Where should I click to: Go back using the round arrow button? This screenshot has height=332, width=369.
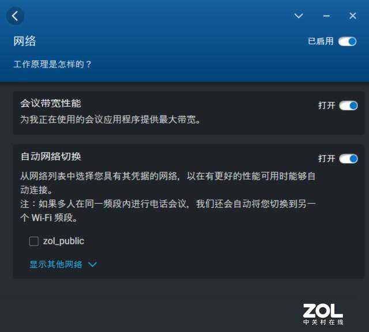point(15,16)
